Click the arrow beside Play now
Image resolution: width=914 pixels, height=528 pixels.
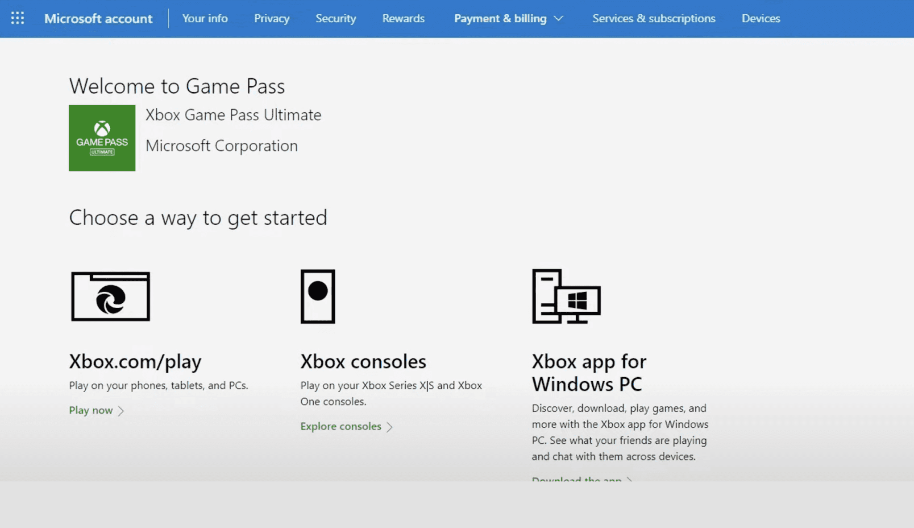121,411
